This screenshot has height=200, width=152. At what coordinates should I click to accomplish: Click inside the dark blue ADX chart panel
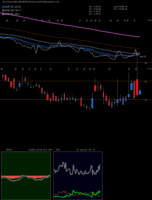[x=78, y=176]
